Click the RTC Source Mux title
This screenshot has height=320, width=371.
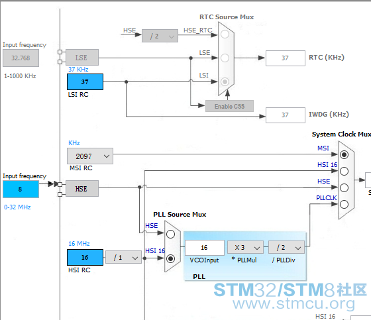(x=227, y=17)
